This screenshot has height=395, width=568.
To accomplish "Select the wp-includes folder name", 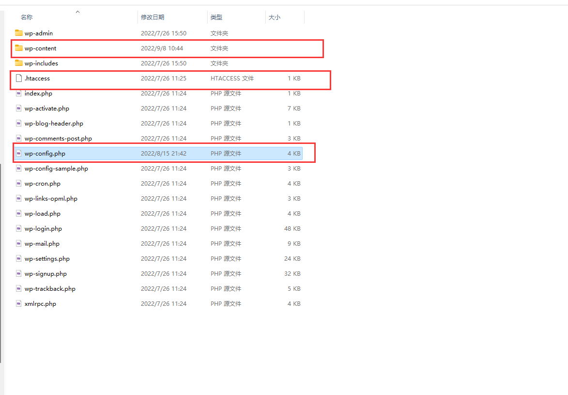I will pos(41,63).
